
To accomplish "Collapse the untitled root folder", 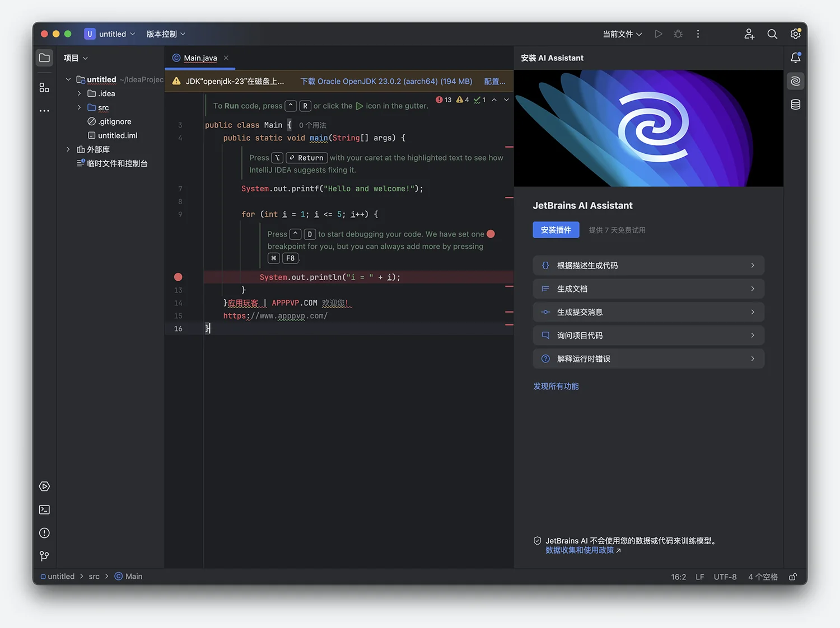I will (68, 79).
